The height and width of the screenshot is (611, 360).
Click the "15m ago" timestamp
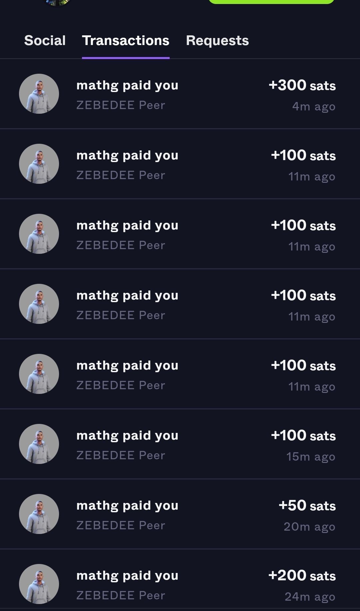pos(311,457)
